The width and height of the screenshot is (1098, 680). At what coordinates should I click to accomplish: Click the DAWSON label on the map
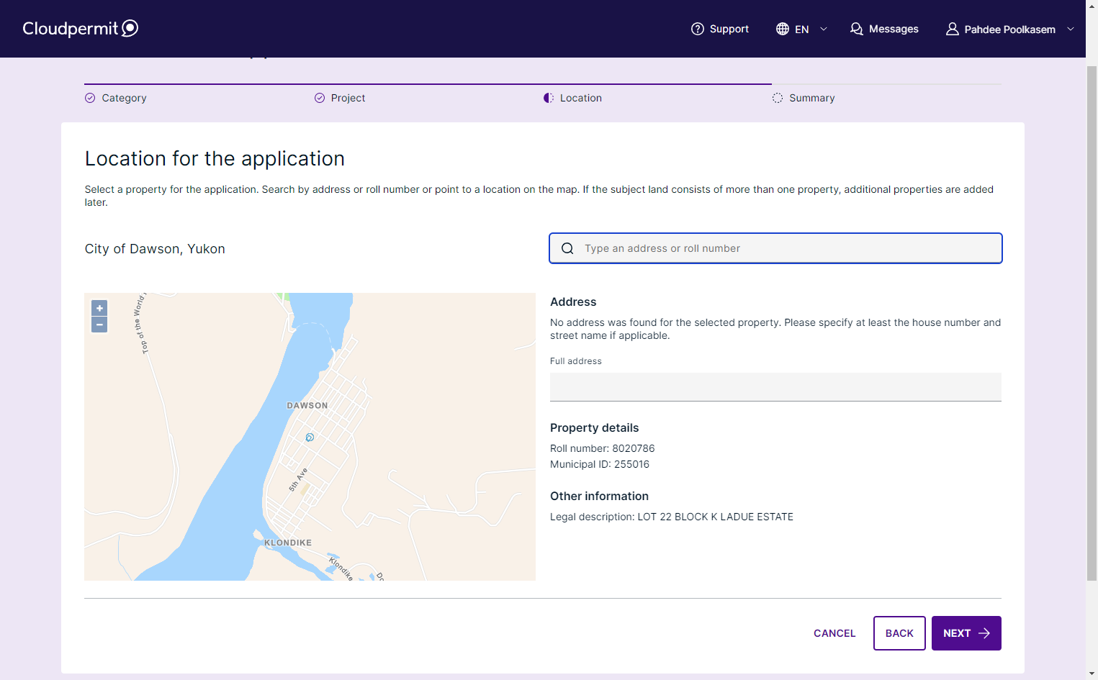pyautogui.click(x=307, y=406)
